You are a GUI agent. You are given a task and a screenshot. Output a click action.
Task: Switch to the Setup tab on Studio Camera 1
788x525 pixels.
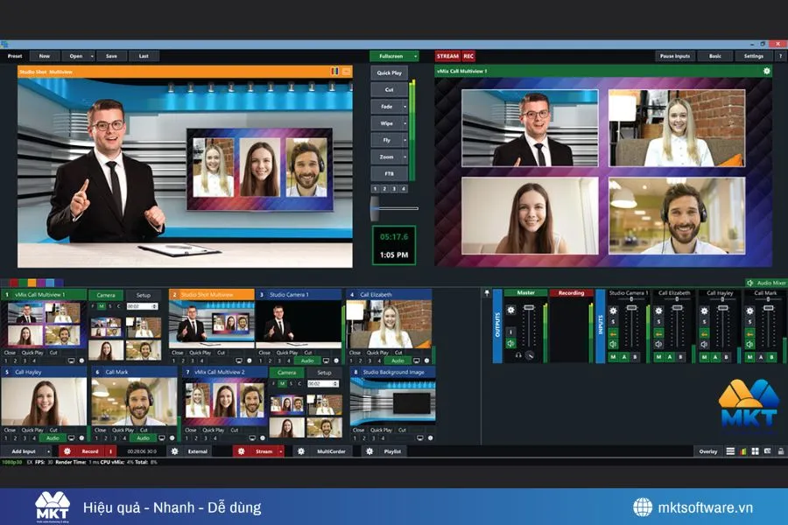coord(142,295)
